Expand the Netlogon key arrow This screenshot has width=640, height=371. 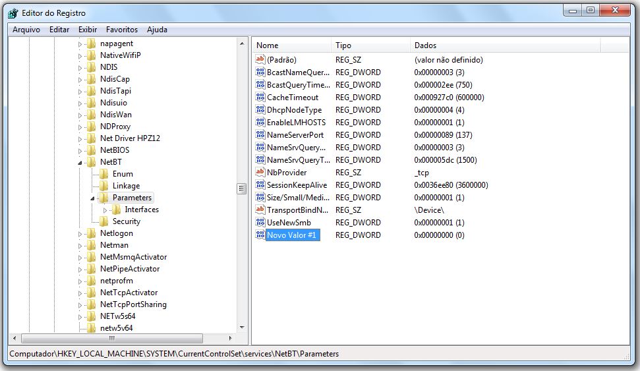80,233
